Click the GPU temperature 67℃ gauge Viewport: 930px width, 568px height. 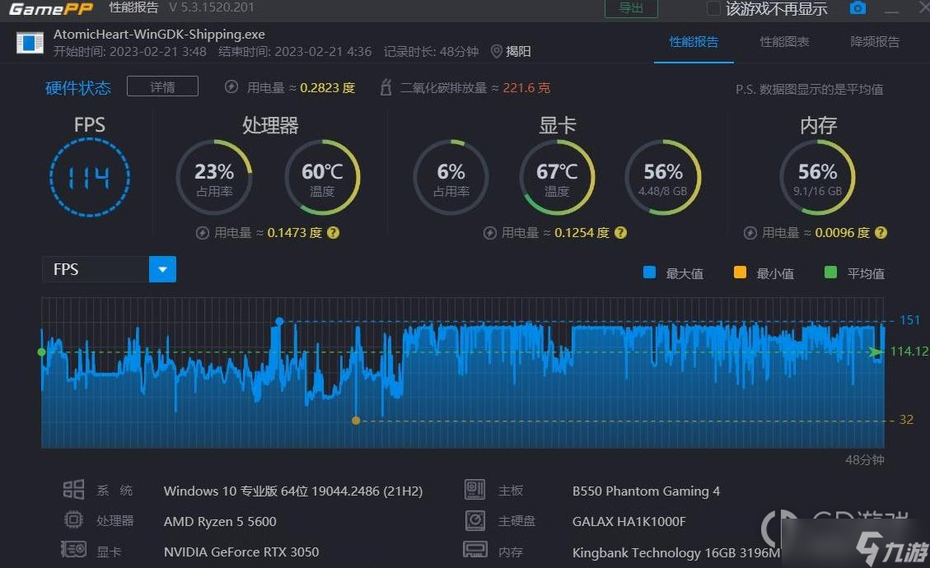[x=557, y=177]
